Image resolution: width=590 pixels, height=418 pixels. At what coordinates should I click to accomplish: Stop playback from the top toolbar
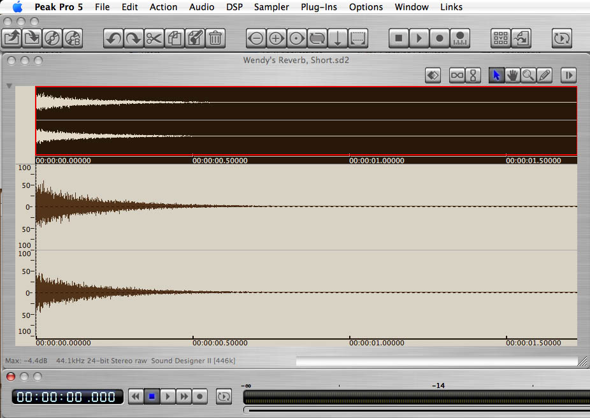398,38
